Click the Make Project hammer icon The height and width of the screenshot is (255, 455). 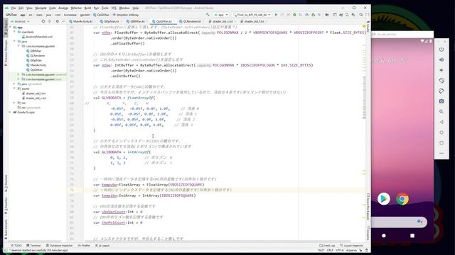tap(208, 14)
